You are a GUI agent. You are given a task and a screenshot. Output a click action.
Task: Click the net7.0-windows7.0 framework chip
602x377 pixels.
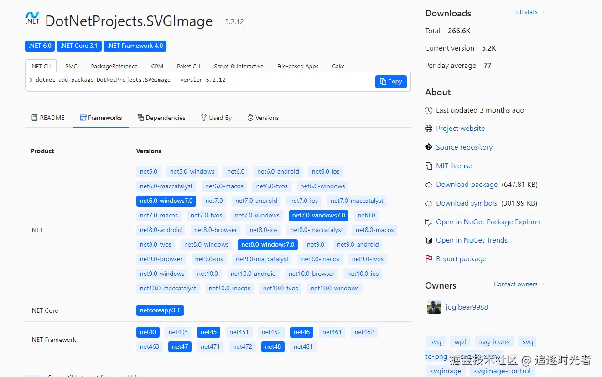(319, 216)
